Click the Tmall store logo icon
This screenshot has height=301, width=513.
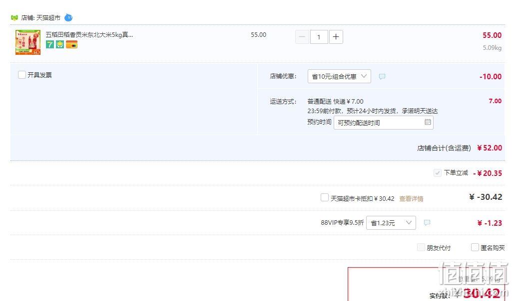(14, 17)
